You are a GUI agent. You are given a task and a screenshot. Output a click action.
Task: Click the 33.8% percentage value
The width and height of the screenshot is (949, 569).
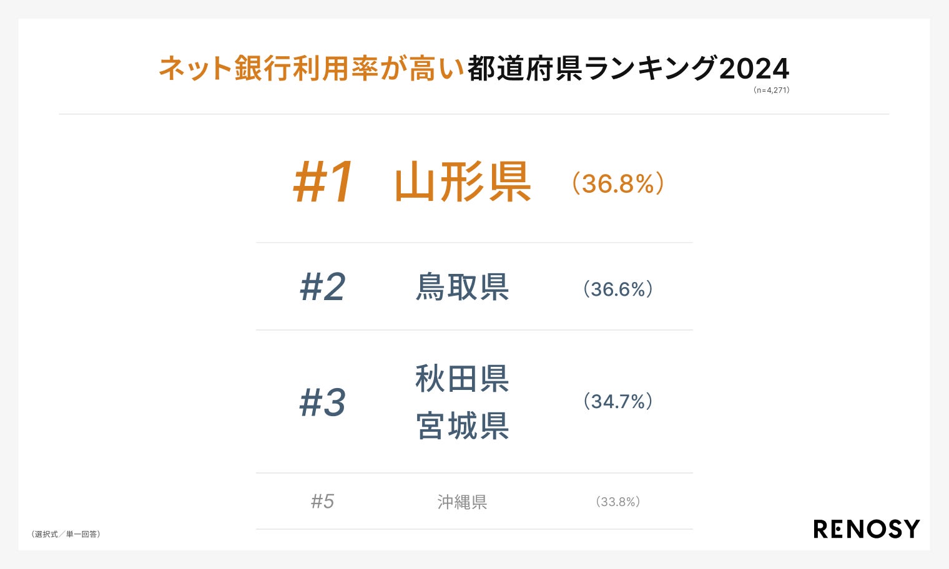618,502
